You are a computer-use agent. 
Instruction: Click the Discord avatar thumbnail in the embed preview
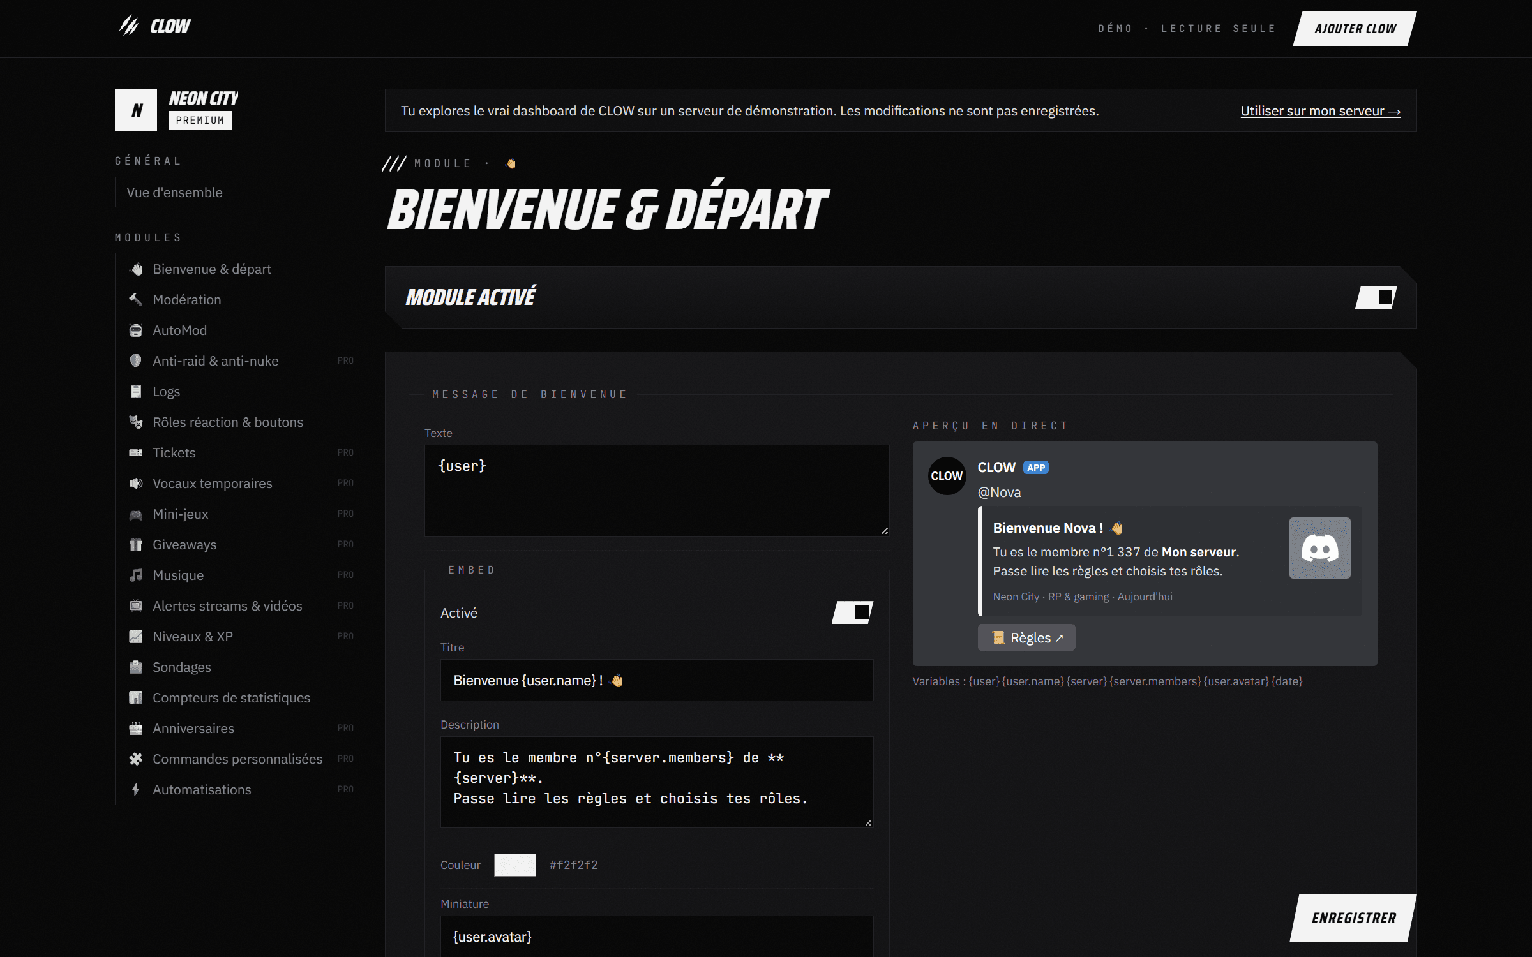tap(1319, 548)
